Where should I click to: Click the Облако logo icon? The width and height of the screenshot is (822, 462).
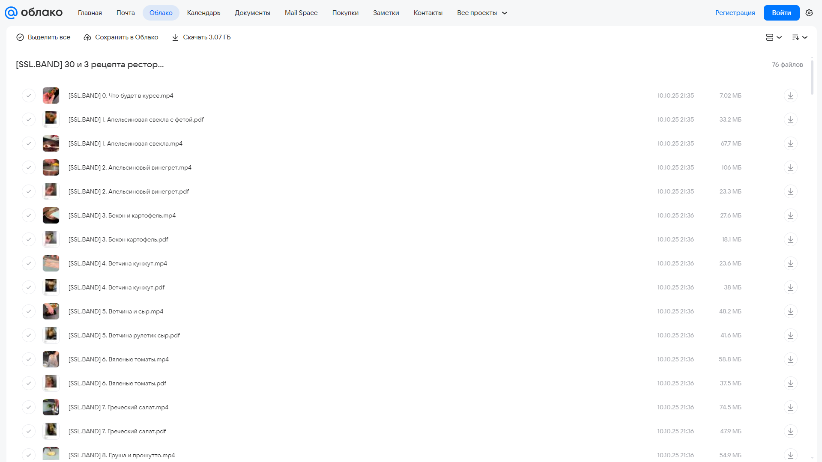tap(11, 13)
